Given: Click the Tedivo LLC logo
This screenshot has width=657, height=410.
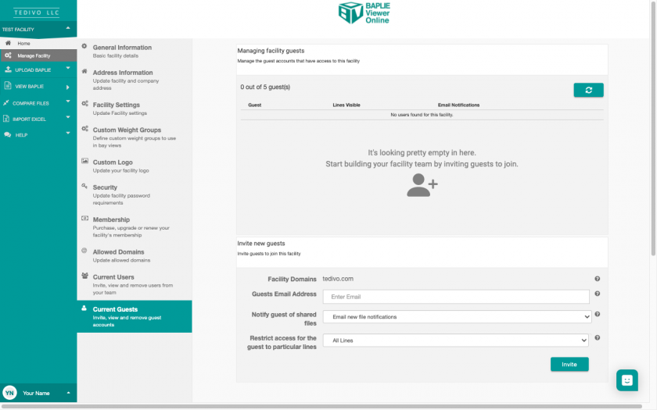Looking at the screenshot, I should [x=37, y=12].
